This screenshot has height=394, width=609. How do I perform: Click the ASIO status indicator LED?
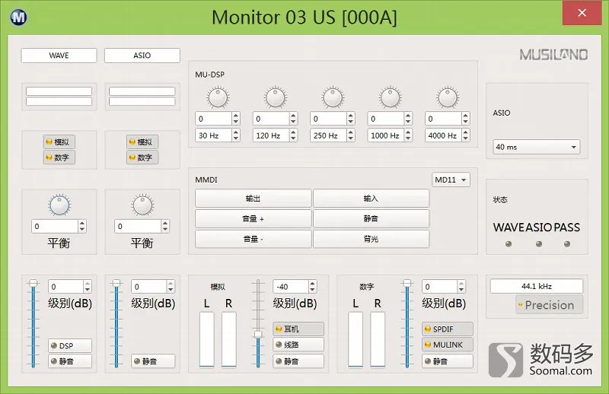pyautogui.click(x=539, y=244)
